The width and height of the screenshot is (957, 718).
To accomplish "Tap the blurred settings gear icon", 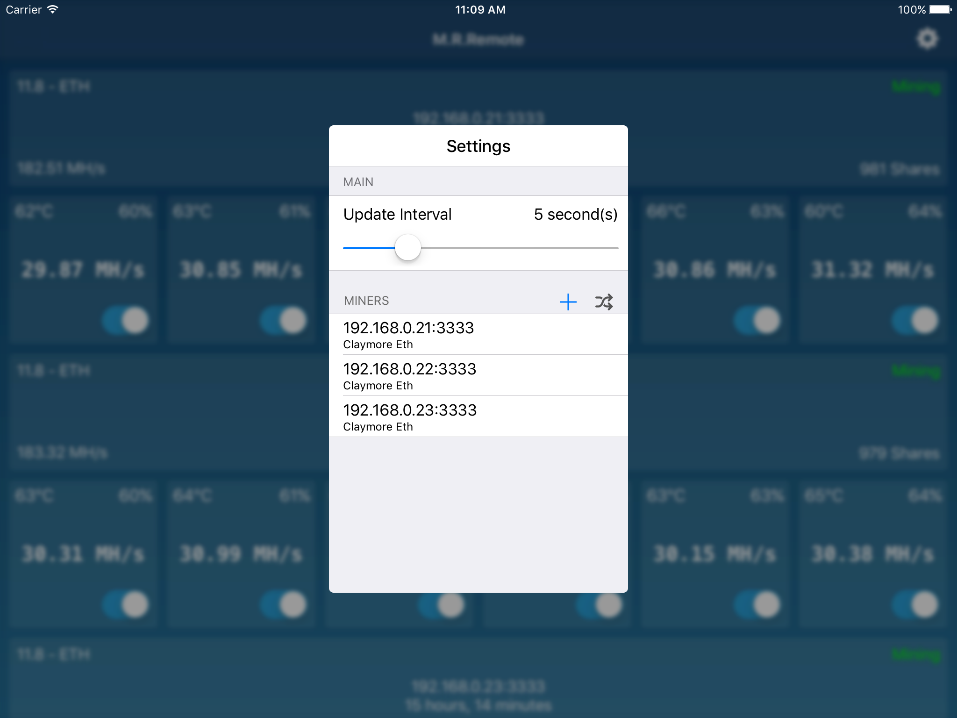I will [x=927, y=39].
